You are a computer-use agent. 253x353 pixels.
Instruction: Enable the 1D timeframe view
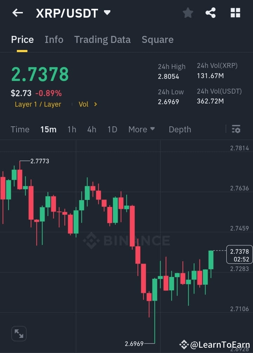(112, 130)
